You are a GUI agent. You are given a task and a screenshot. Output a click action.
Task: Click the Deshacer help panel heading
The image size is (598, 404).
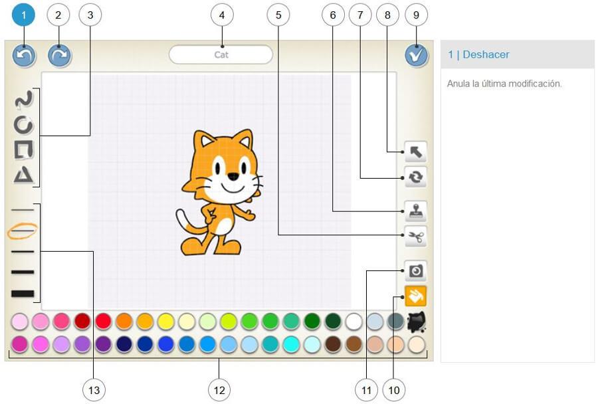pos(478,54)
